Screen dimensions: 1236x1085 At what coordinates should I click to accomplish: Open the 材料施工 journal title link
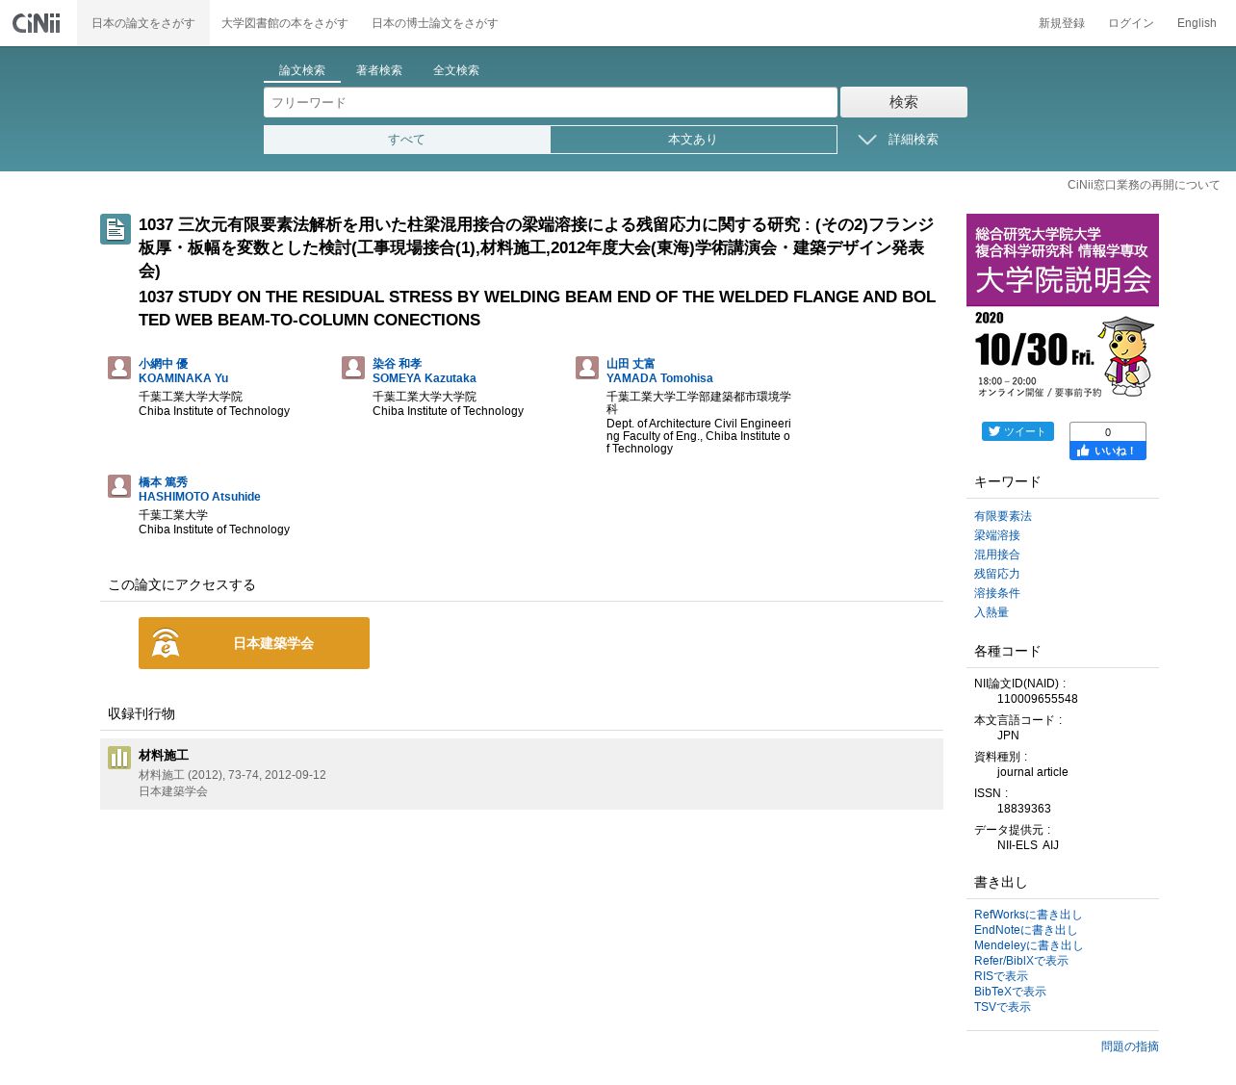point(164,756)
